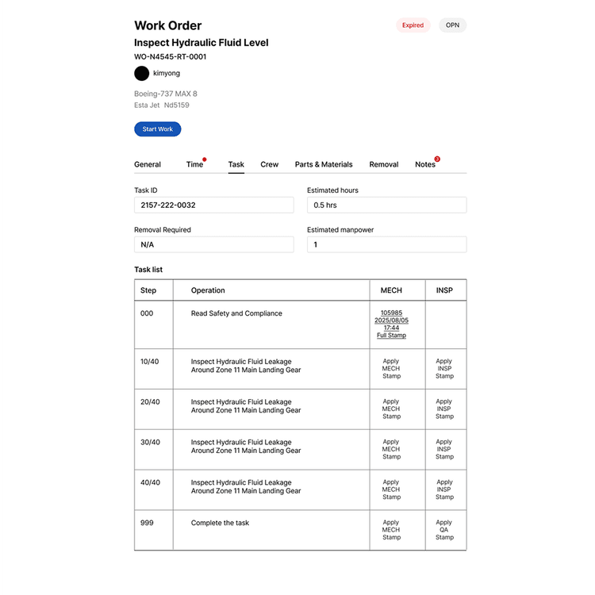
Task: Open the Time tab
Action: click(x=194, y=164)
